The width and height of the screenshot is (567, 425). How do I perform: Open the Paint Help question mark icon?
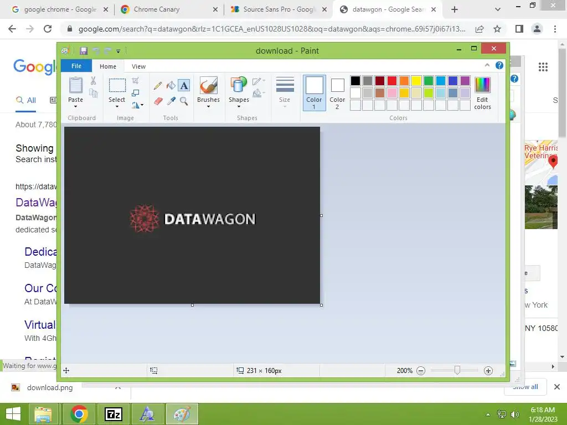pos(499,65)
